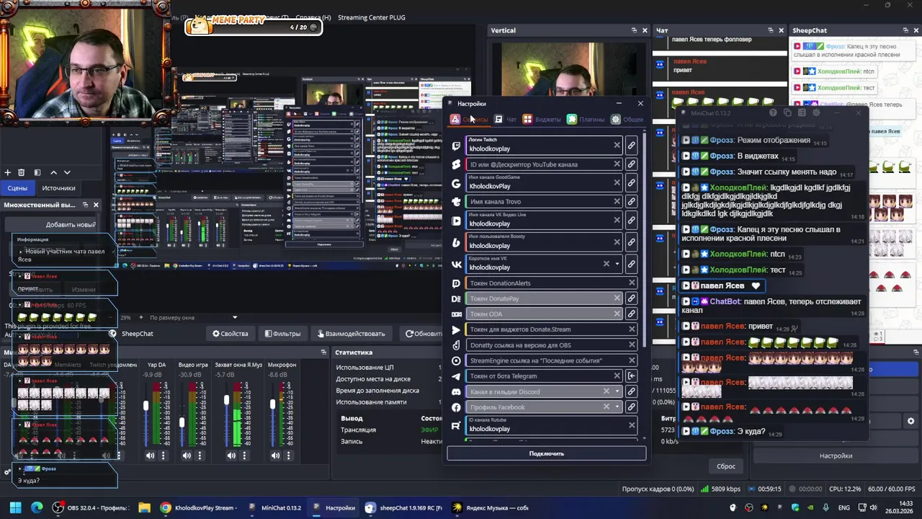
Task: Click the Facebook service icon
Action: tap(456, 407)
